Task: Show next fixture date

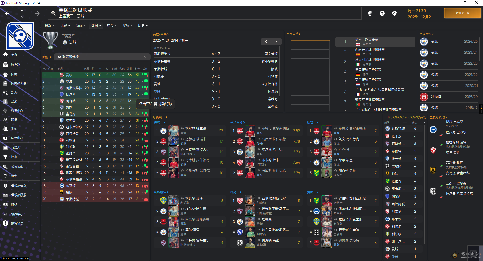Action: 276,42
